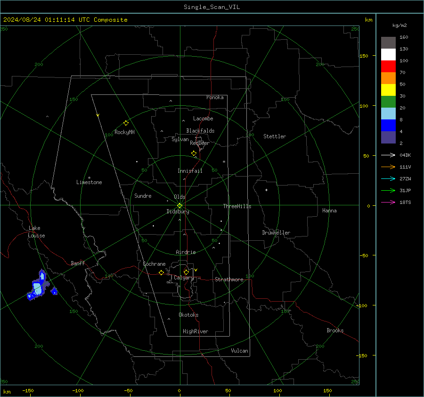Image resolution: width=424 pixels, height=397 pixels.
Task: Click the yellow diamond marker near Cochrane
Action: [x=161, y=273]
